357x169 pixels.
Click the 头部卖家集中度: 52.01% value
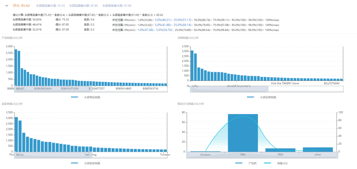coord(27,30)
